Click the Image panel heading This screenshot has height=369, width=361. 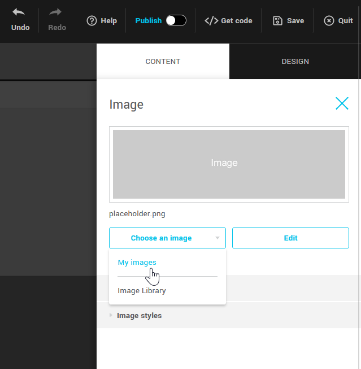point(127,105)
